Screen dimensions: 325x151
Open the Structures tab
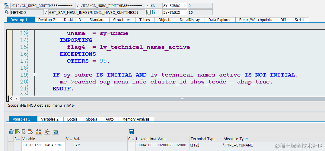pos(122,20)
